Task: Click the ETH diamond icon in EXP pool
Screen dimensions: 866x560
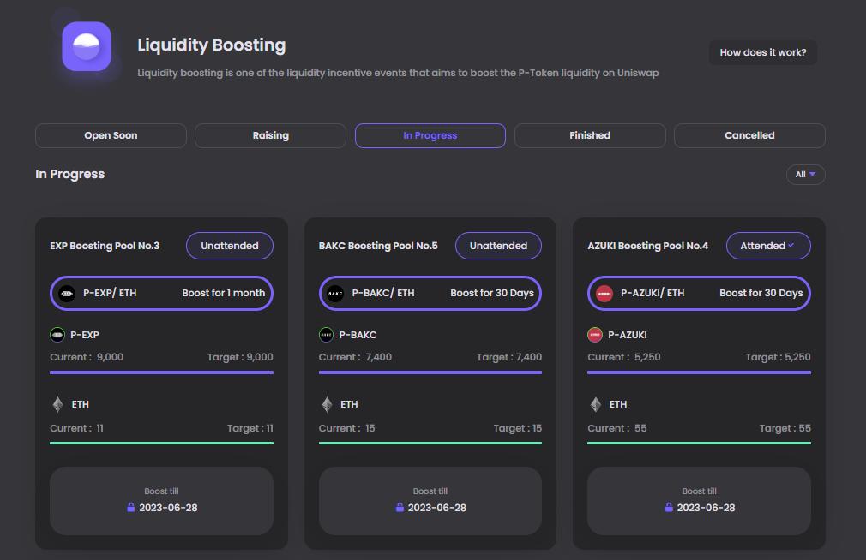Action: click(58, 404)
